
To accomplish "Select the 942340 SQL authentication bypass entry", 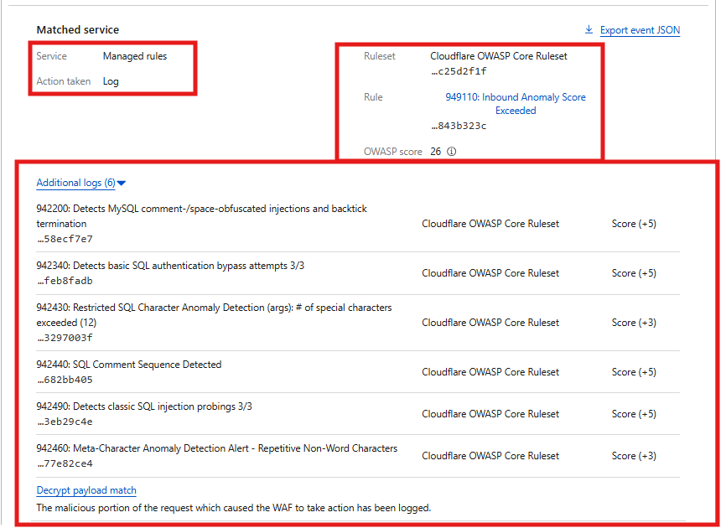I will [x=170, y=266].
